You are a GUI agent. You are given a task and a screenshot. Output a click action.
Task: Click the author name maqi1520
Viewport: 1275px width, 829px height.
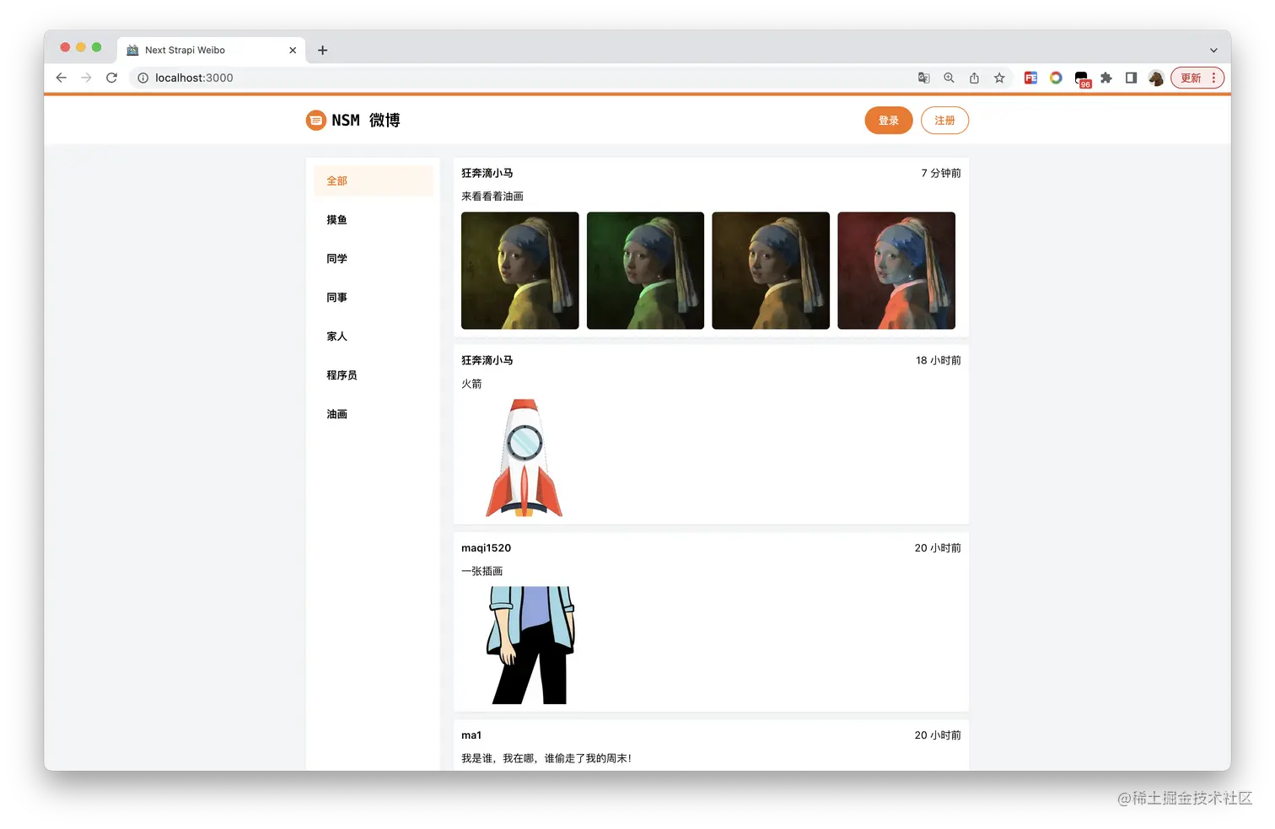coord(486,547)
